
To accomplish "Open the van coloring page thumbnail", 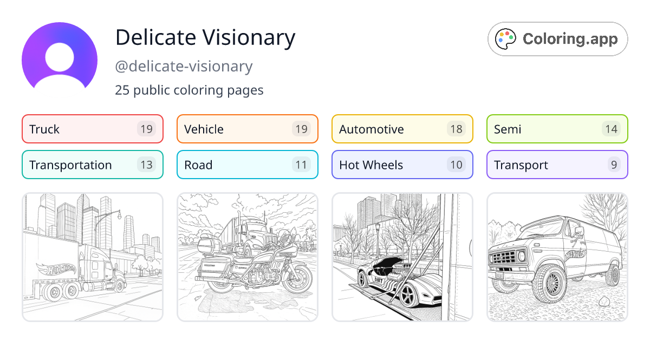I will point(557,257).
